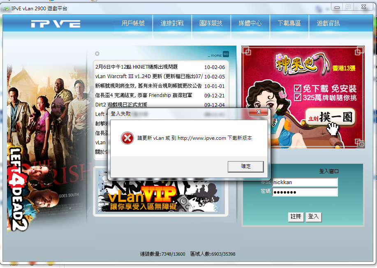Viewport: 377px width, 268px height.
Task: Open news item 信長盃4 完滿結束
Action: pyautogui.click(x=144, y=95)
